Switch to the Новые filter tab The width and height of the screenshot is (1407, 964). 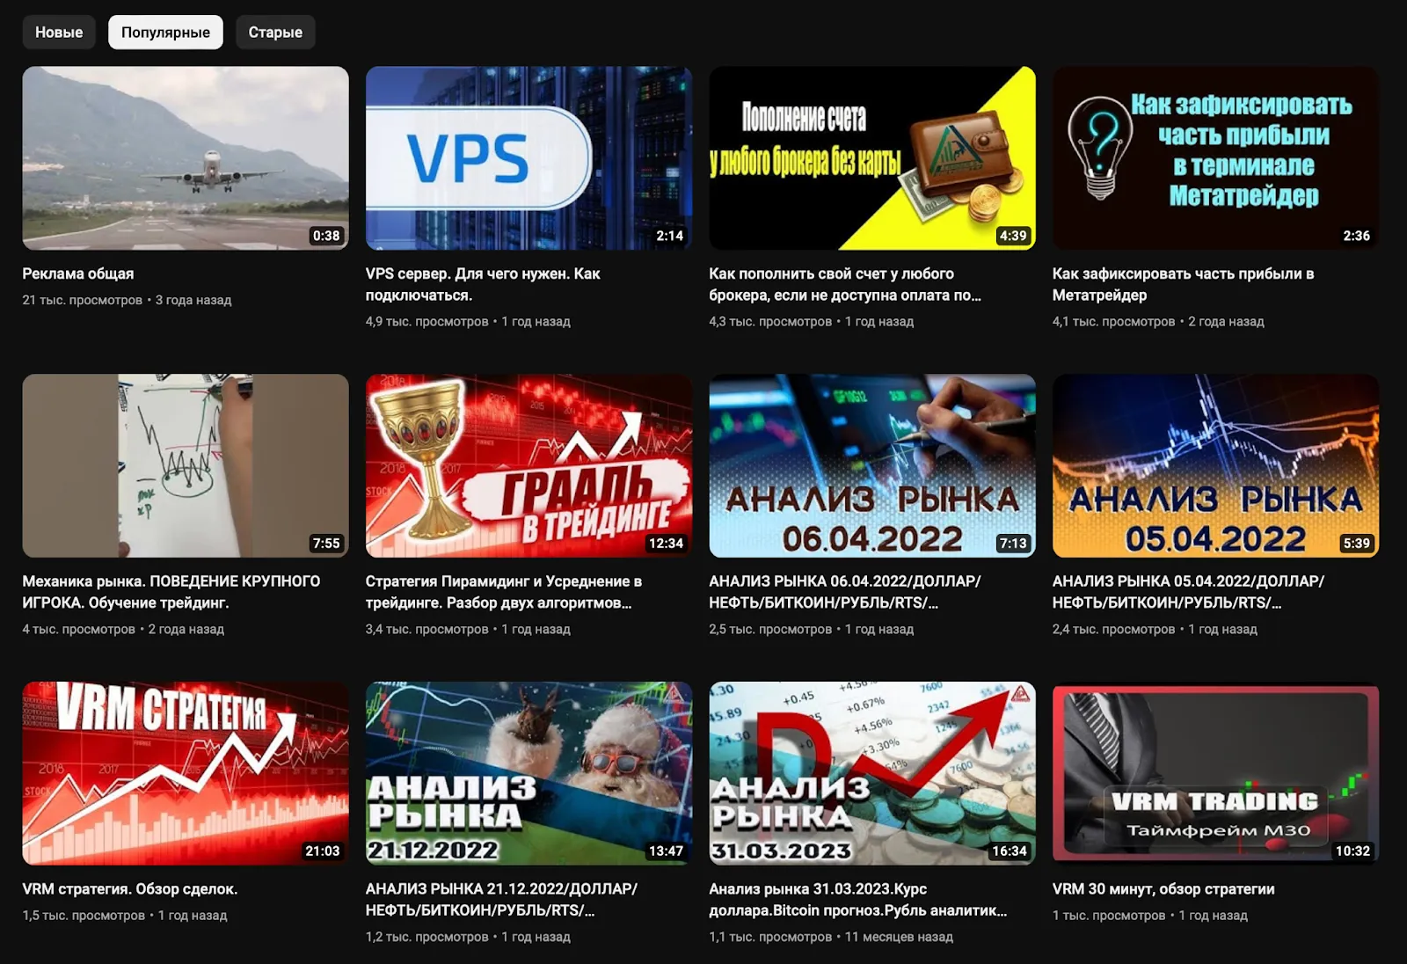[59, 33]
